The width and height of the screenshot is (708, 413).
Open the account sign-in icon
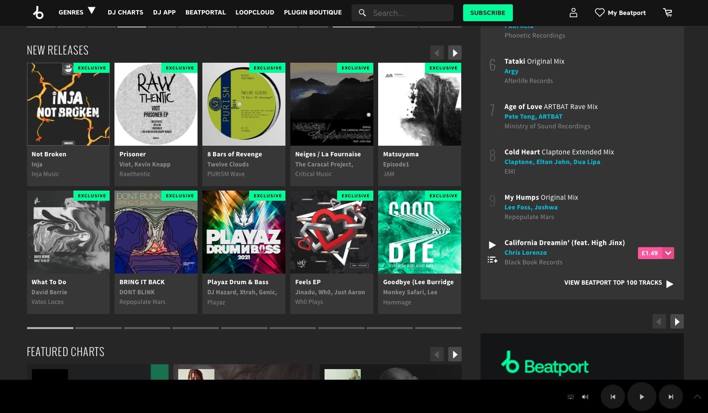tap(573, 13)
